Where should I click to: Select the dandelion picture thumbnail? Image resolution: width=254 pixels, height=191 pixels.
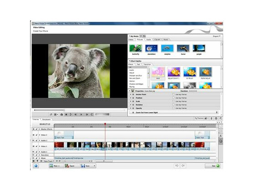[151, 48]
